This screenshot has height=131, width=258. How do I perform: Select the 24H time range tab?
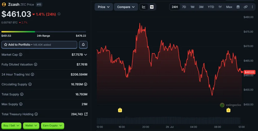[175, 7]
